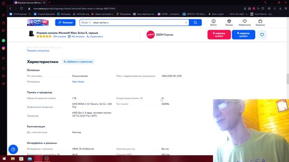Grab the page vertical scrollbar thumb
The width and height of the screenshot is (289, 162).
[288, 79]
